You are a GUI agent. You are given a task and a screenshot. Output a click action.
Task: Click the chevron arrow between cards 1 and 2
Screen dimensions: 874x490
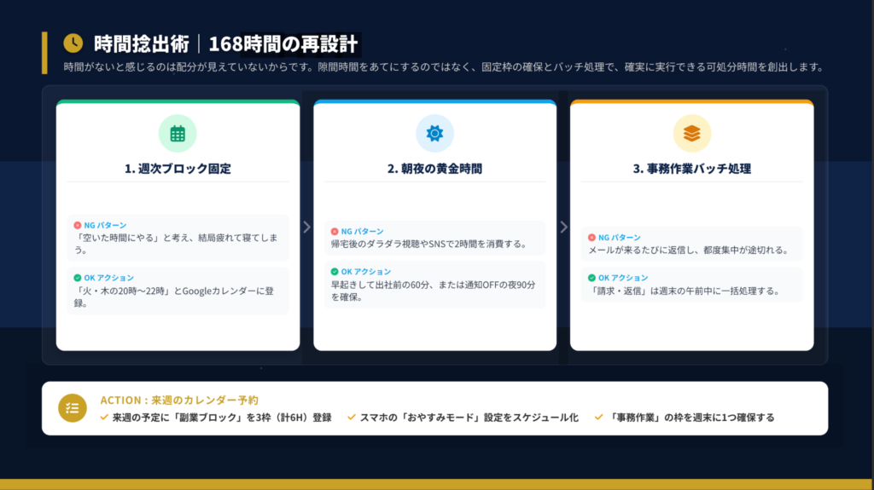306,227
